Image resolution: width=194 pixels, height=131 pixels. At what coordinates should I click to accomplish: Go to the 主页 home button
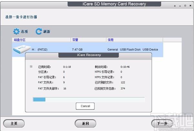point(14,124)
